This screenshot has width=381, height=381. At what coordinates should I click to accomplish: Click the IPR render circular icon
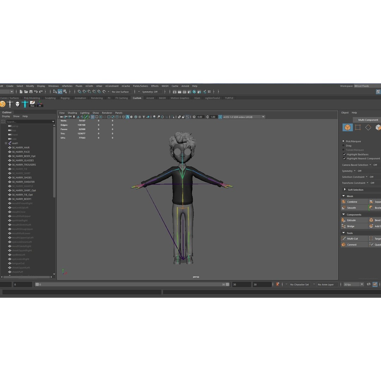pos(194,92)
